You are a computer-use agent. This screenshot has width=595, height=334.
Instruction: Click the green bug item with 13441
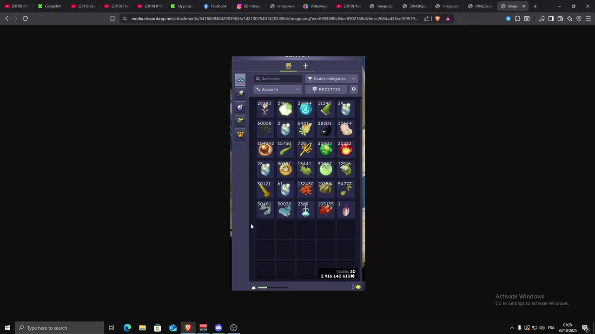pyautogui.click(x=305, y=169)
